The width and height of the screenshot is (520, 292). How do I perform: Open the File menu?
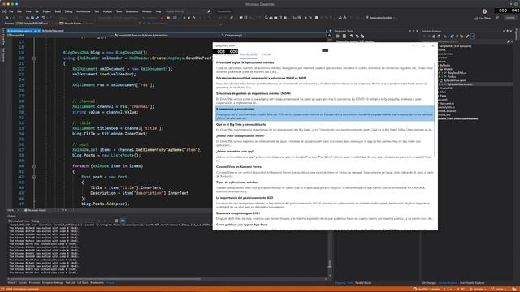coord(11,11)
